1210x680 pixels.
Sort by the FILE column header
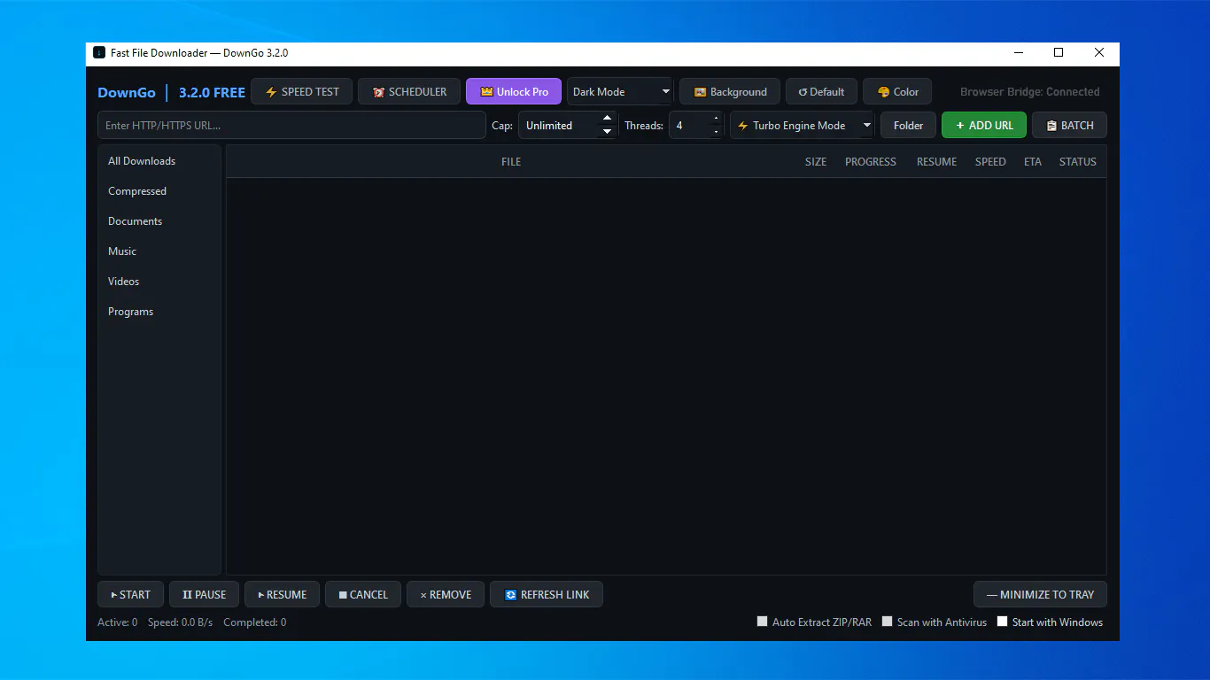click(511, 162)
